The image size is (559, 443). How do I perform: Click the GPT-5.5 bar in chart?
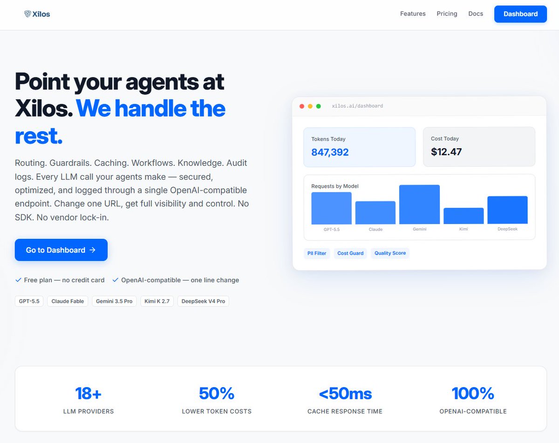[331, 208]
